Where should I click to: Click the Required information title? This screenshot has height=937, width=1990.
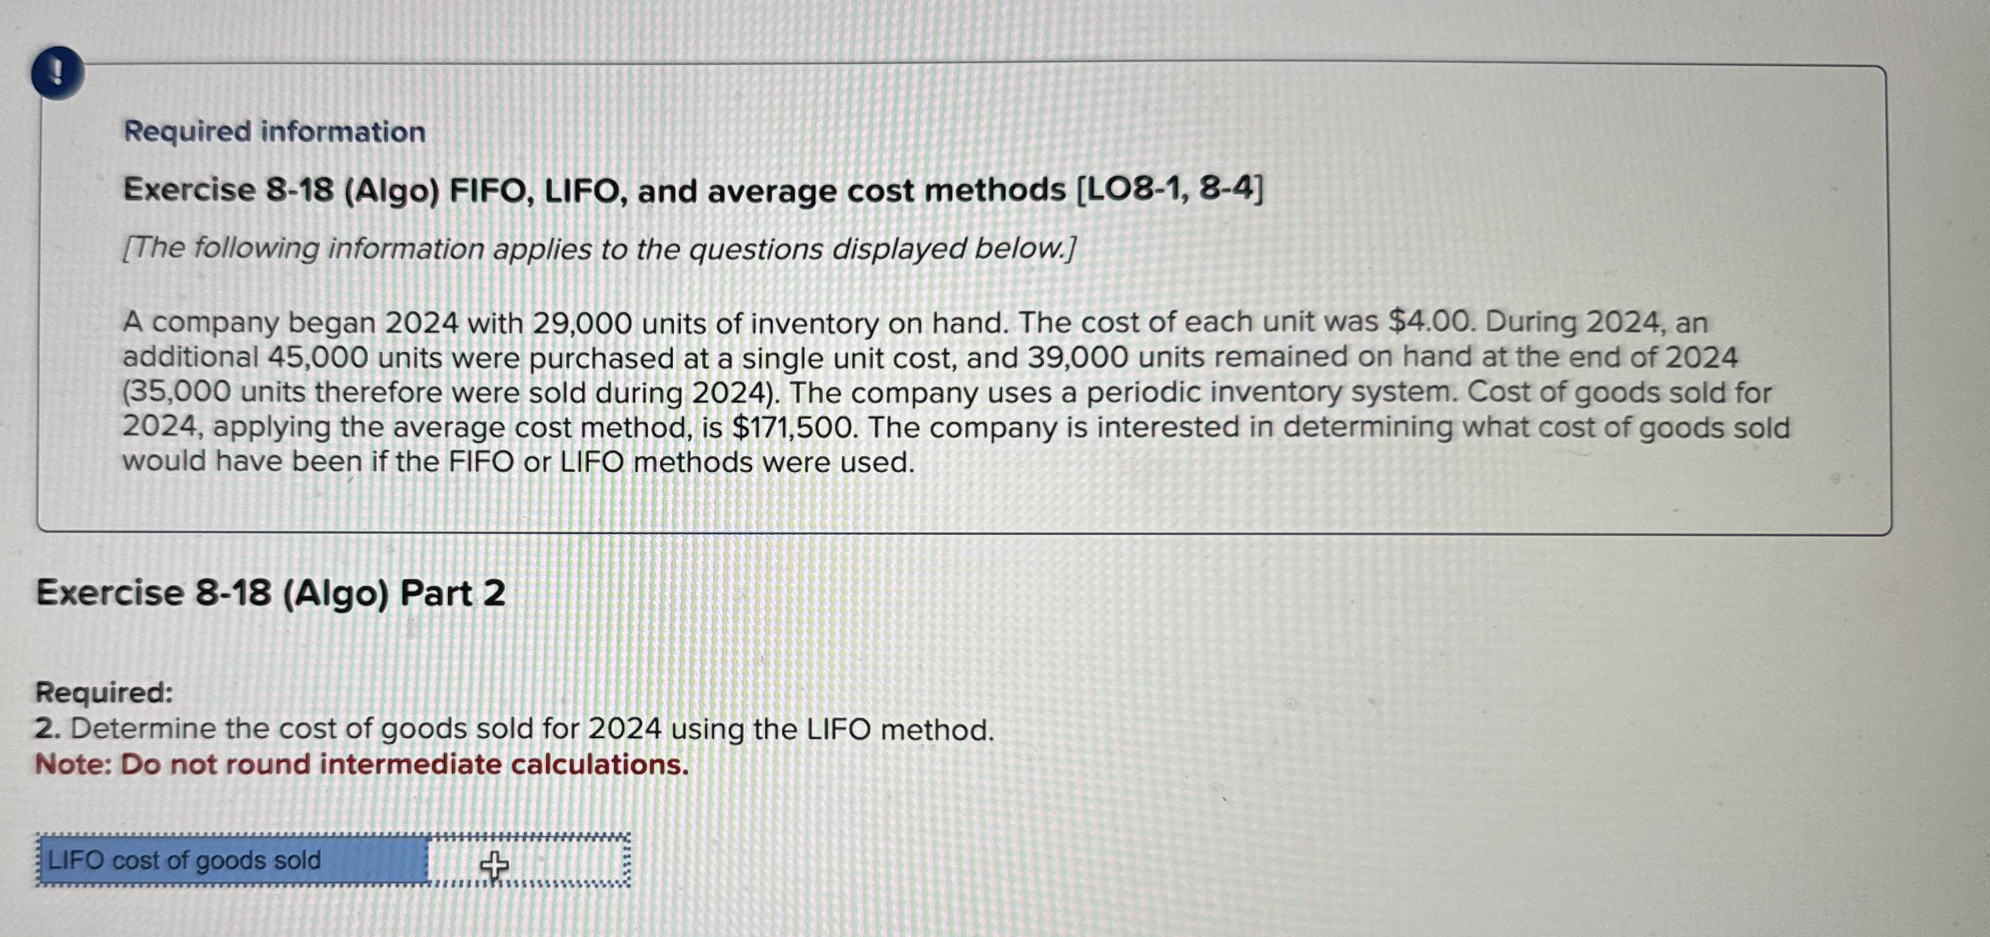coord(274,131)
